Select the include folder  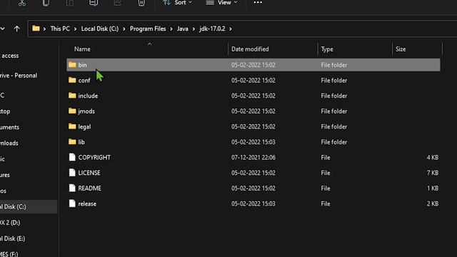coord(253,96)
